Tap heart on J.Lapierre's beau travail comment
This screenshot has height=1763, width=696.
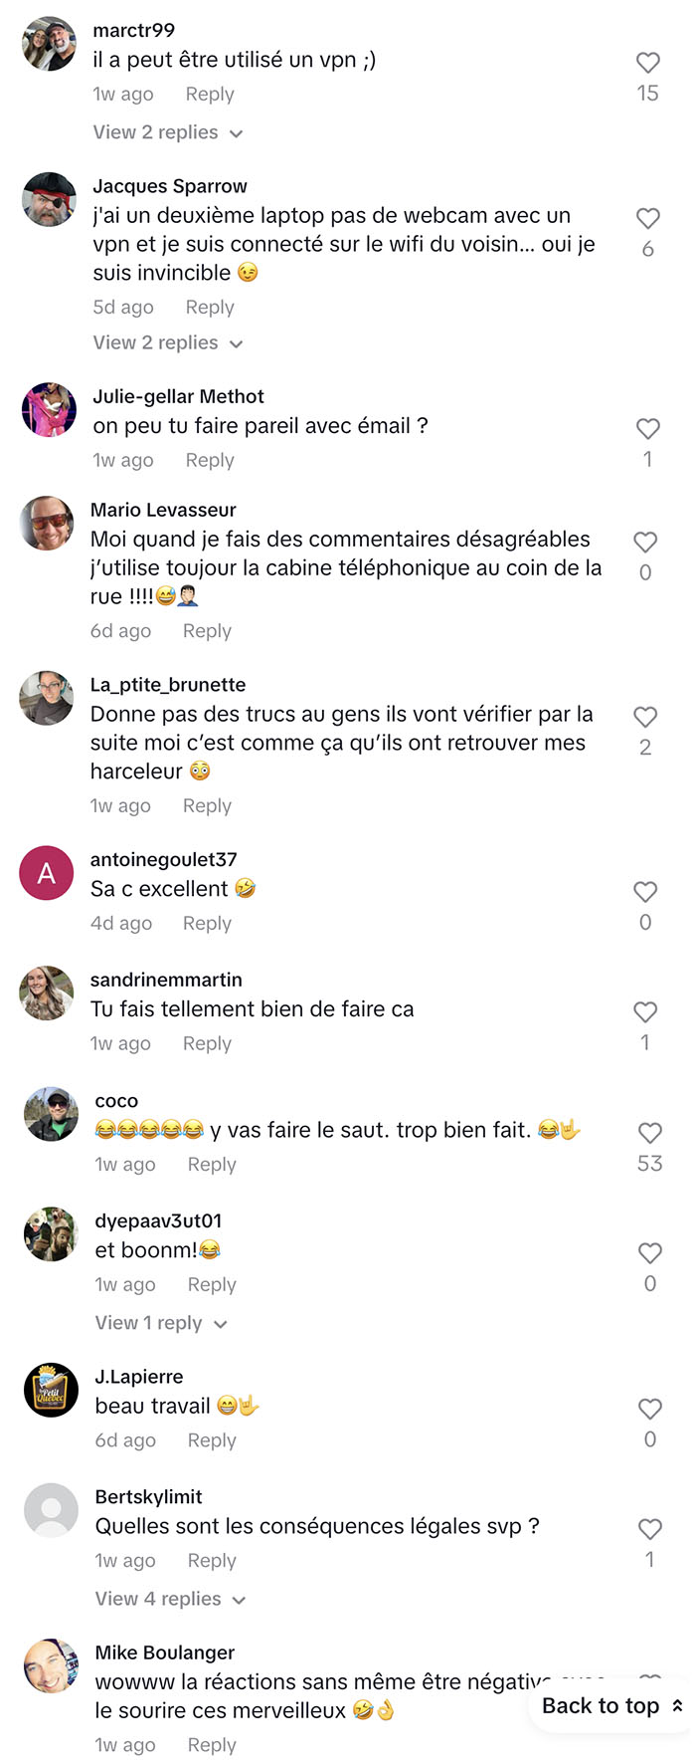point(650,1409)
